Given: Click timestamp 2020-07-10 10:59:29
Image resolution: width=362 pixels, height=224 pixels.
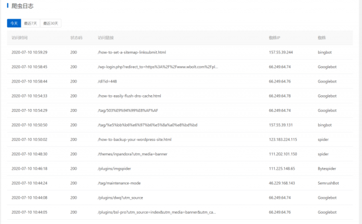Looking at the screenshot, I should 30,52.
